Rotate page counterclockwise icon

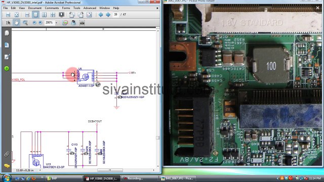pos(72,15)
